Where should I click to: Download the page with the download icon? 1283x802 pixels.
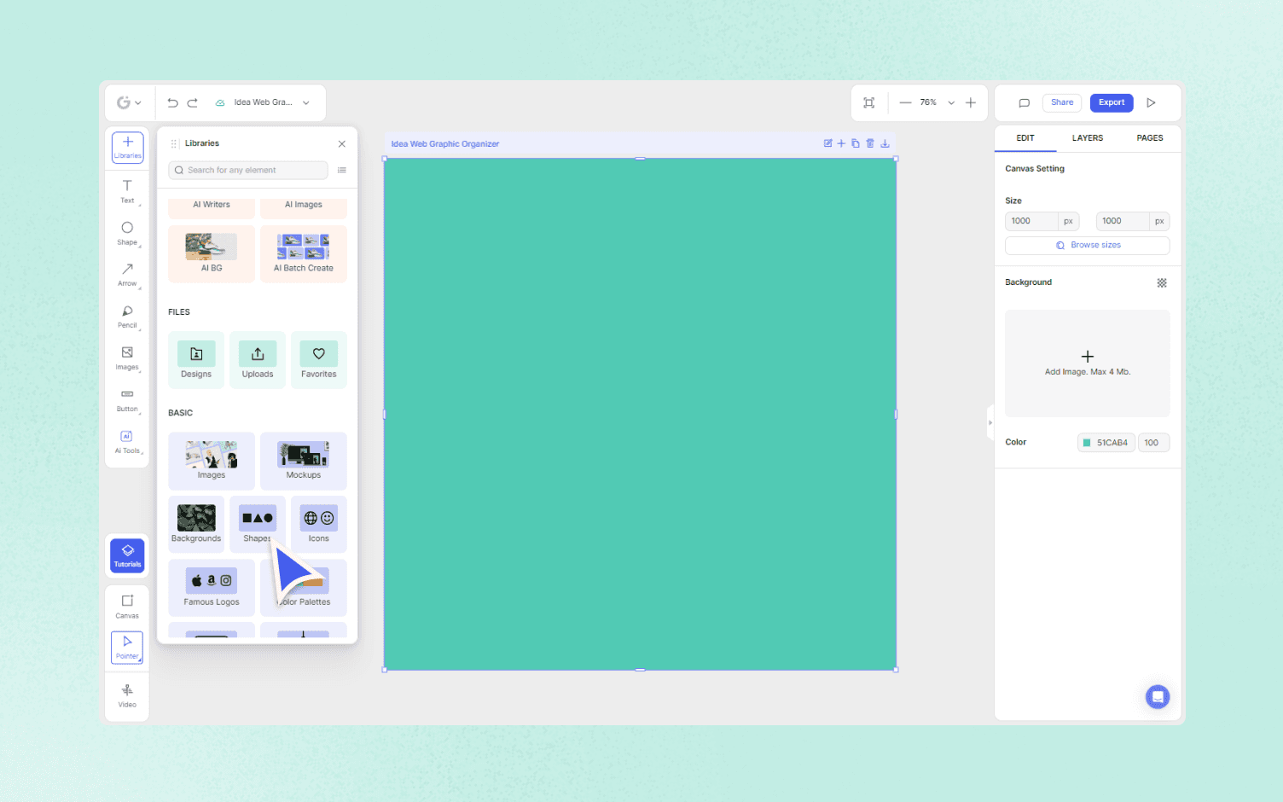885,142
